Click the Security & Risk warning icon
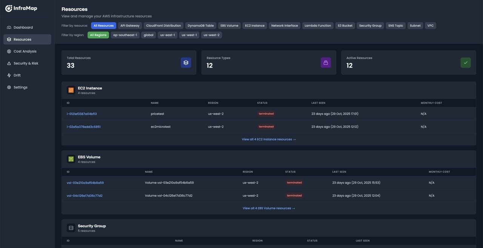This screenshot has width=483, height=248. click(x=9, y=63)
